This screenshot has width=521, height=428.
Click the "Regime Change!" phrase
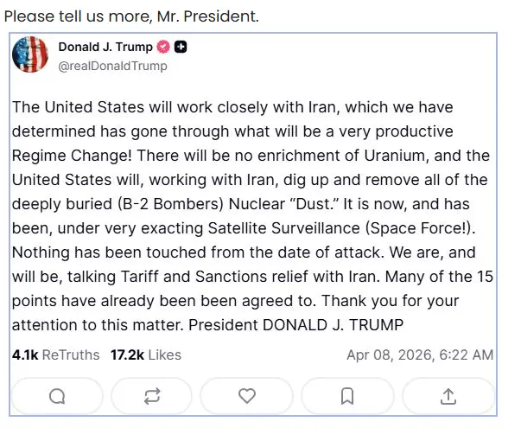tap(67, 156)
